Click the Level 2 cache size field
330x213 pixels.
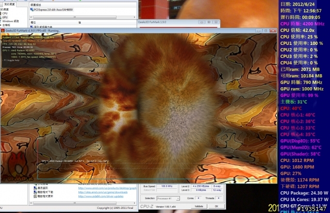[201, 186]
